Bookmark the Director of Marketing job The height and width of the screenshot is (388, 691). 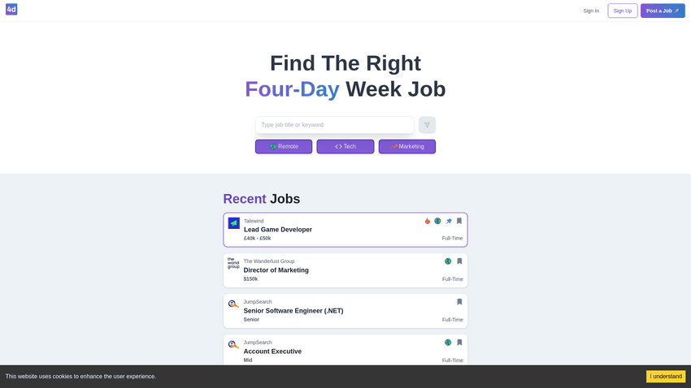pyautogui.click(x=459, y=261)
